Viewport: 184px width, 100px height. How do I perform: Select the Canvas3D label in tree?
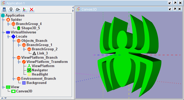[x=24, y=91]
